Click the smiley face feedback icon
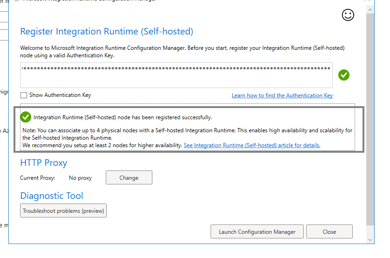 coord(348,15)
